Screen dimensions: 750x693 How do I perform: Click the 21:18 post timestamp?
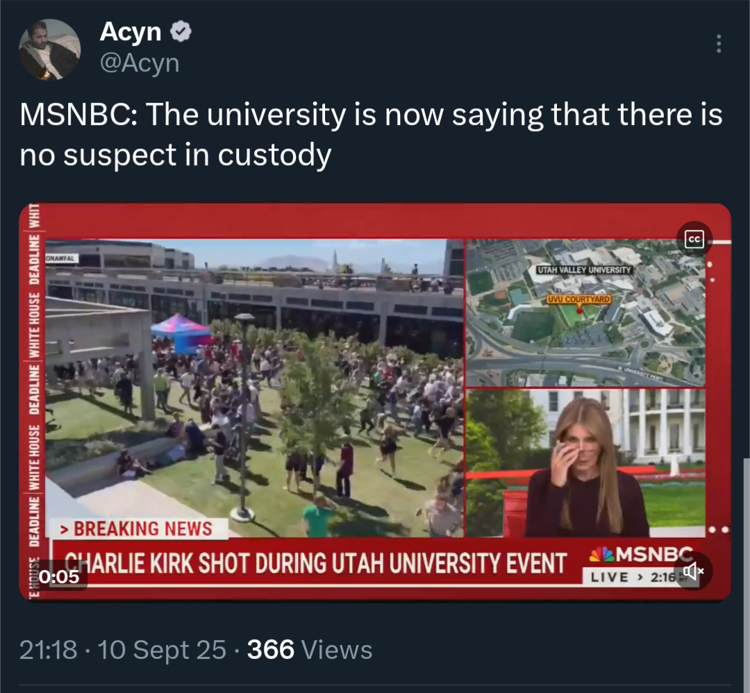[x=48, y=650]
